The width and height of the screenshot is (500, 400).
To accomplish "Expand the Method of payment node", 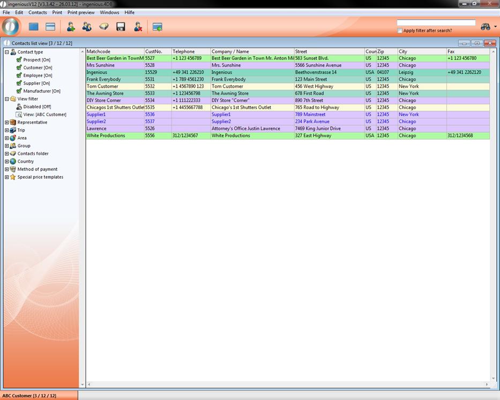I will pyautogui.click(x=7, y=170).
